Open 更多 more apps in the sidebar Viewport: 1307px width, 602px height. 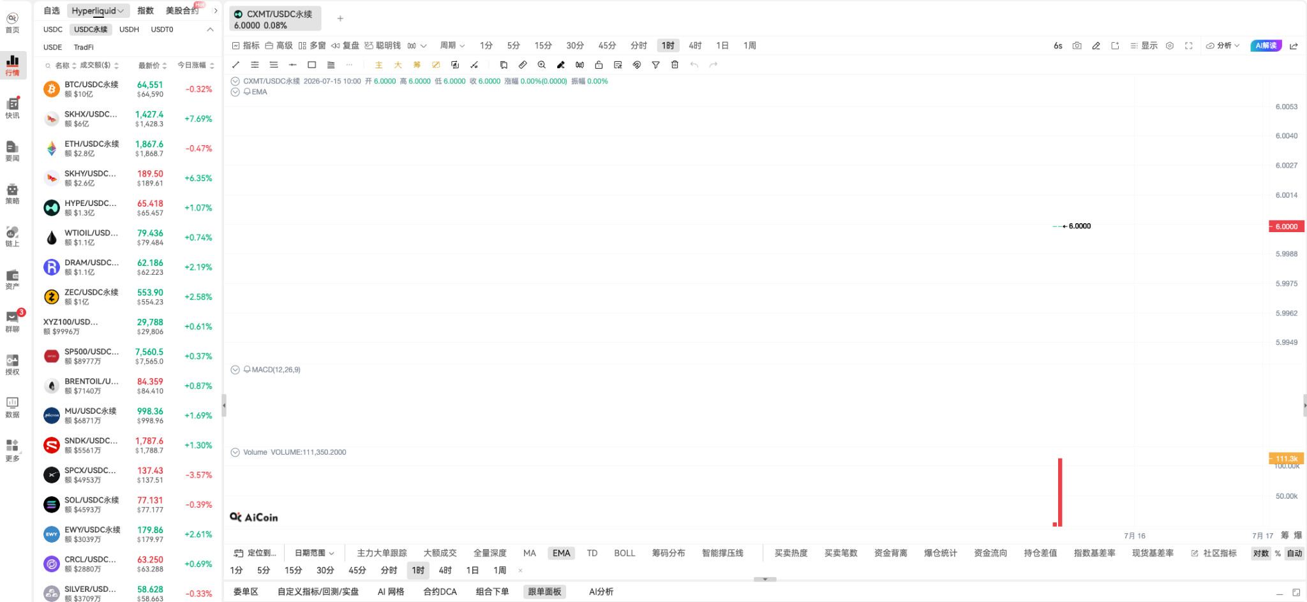pos(13,450)
